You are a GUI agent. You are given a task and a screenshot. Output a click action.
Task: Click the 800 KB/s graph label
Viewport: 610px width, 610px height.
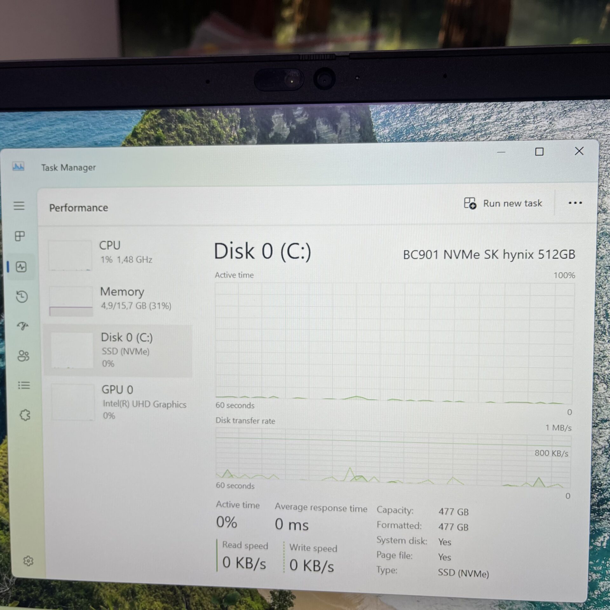(x=551, y=453)
